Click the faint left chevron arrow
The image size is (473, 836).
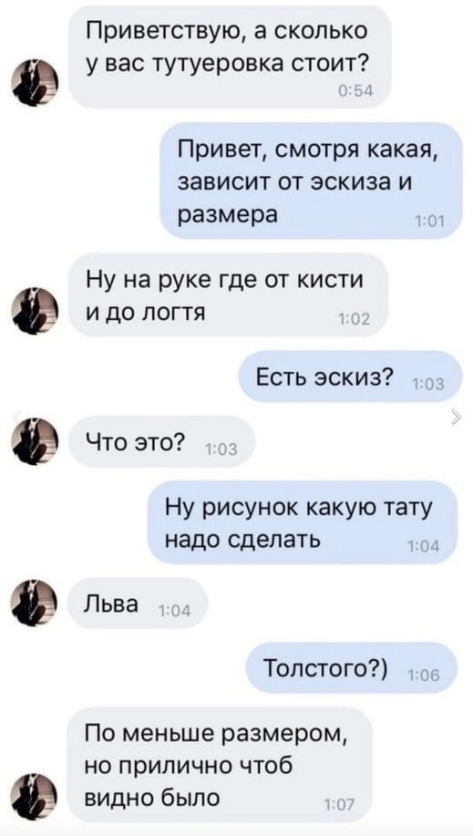(x=16, y=417)
